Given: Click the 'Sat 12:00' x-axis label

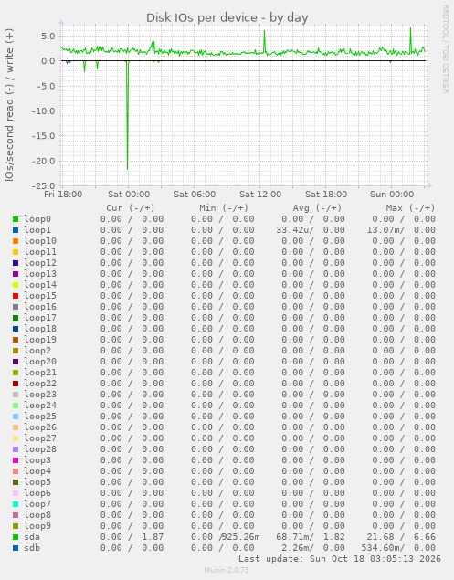Looking at the screenshot, I should [x=260, y=195].
